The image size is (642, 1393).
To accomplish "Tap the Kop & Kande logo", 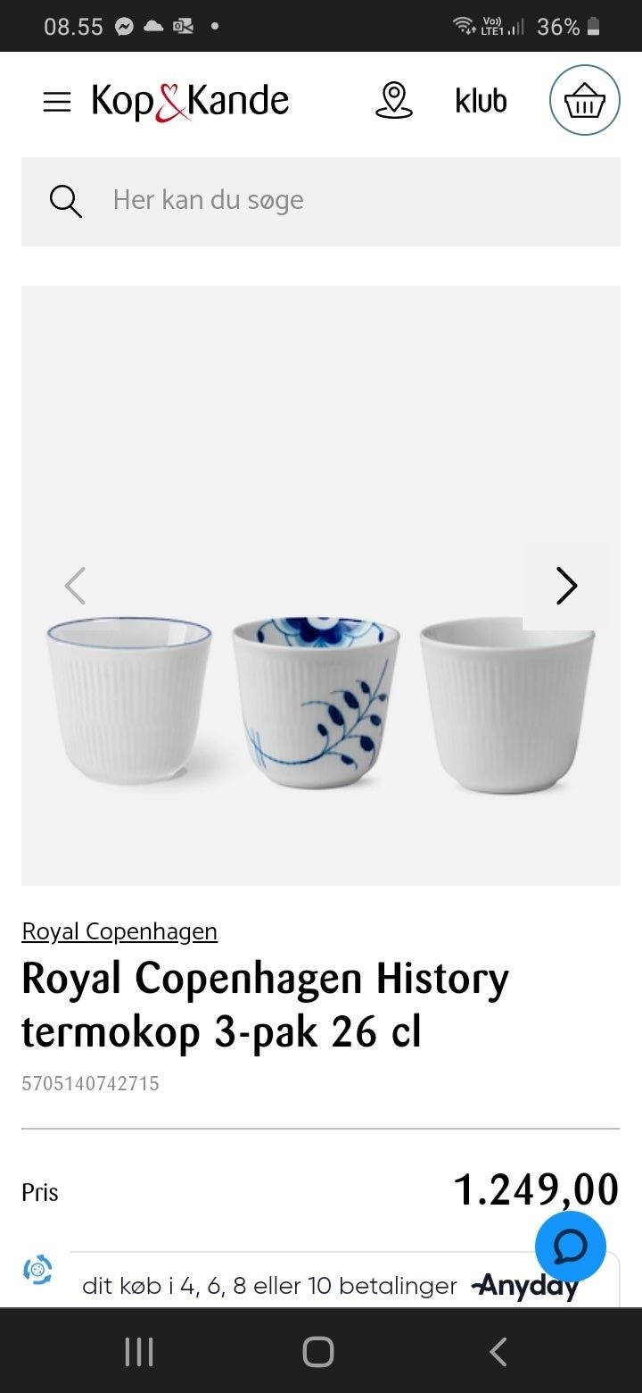I will [x=190, y=101].
